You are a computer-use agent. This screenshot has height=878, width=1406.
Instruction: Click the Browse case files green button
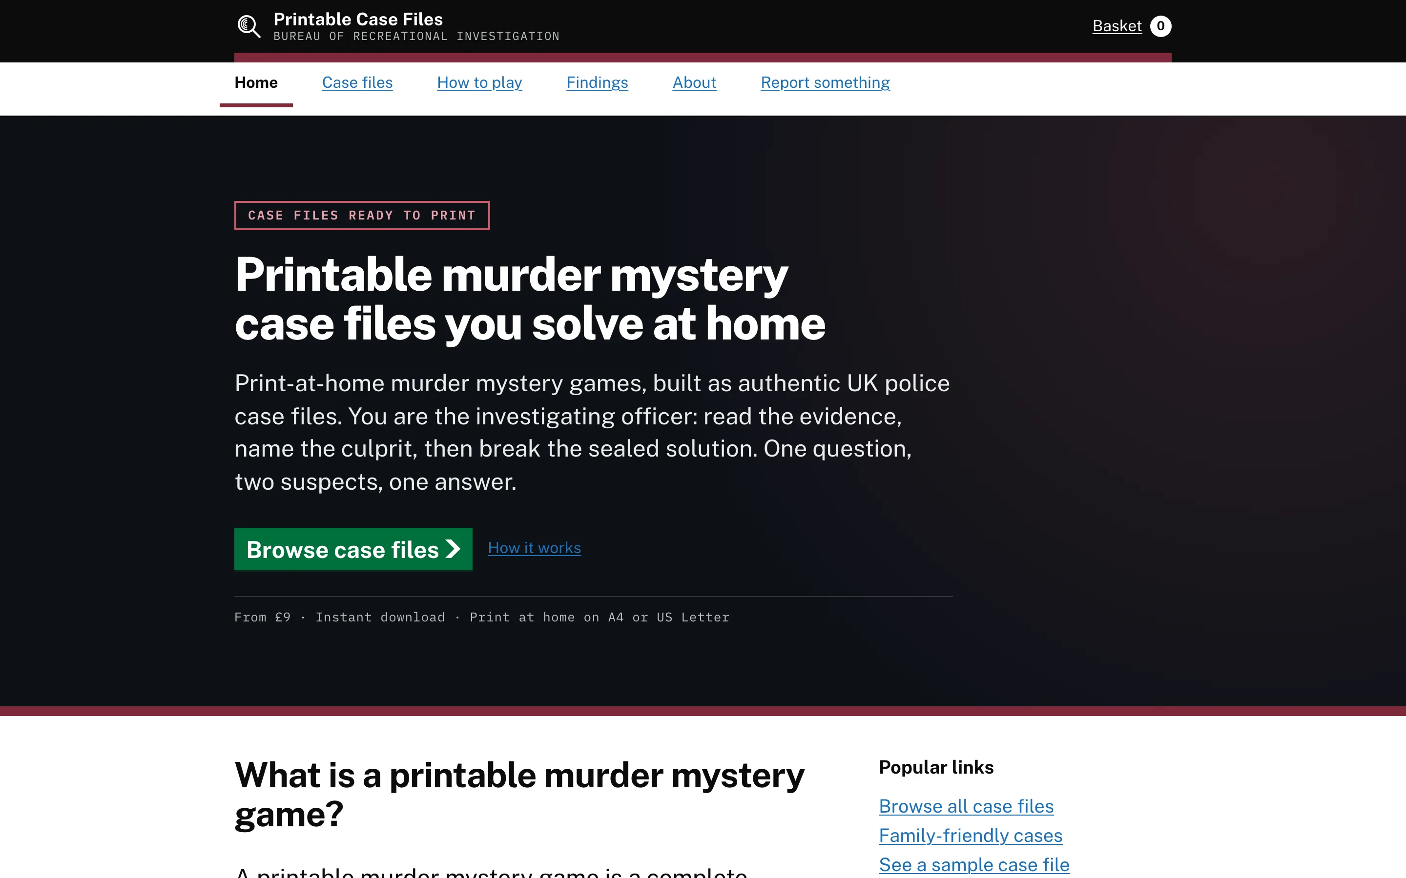coord(353,549)
